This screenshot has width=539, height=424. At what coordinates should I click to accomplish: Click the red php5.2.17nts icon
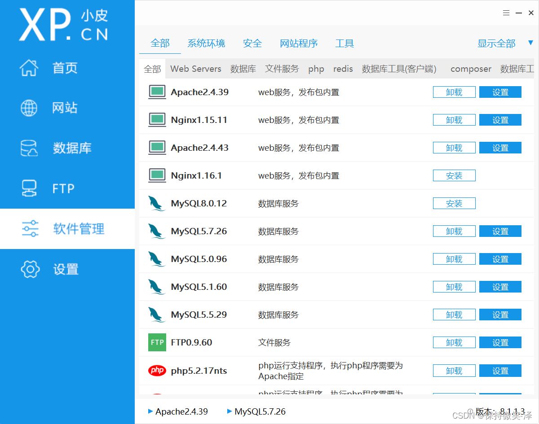click(157, 371)
